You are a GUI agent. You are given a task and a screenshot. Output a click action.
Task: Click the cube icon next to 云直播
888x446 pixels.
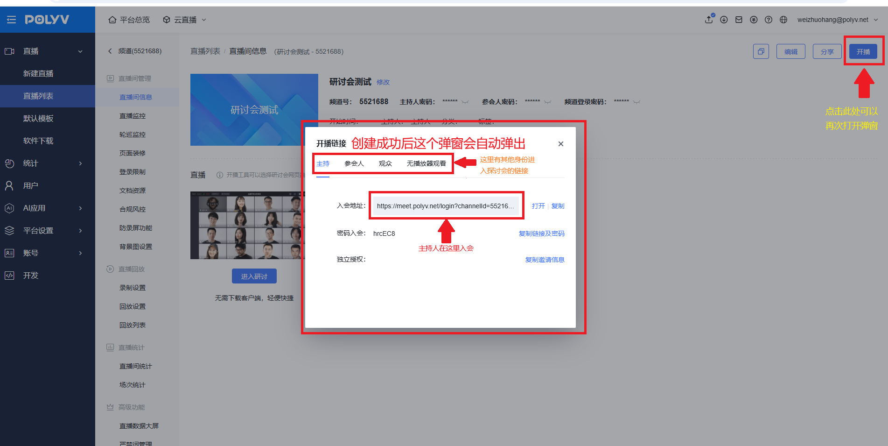[x=167, y=20]
